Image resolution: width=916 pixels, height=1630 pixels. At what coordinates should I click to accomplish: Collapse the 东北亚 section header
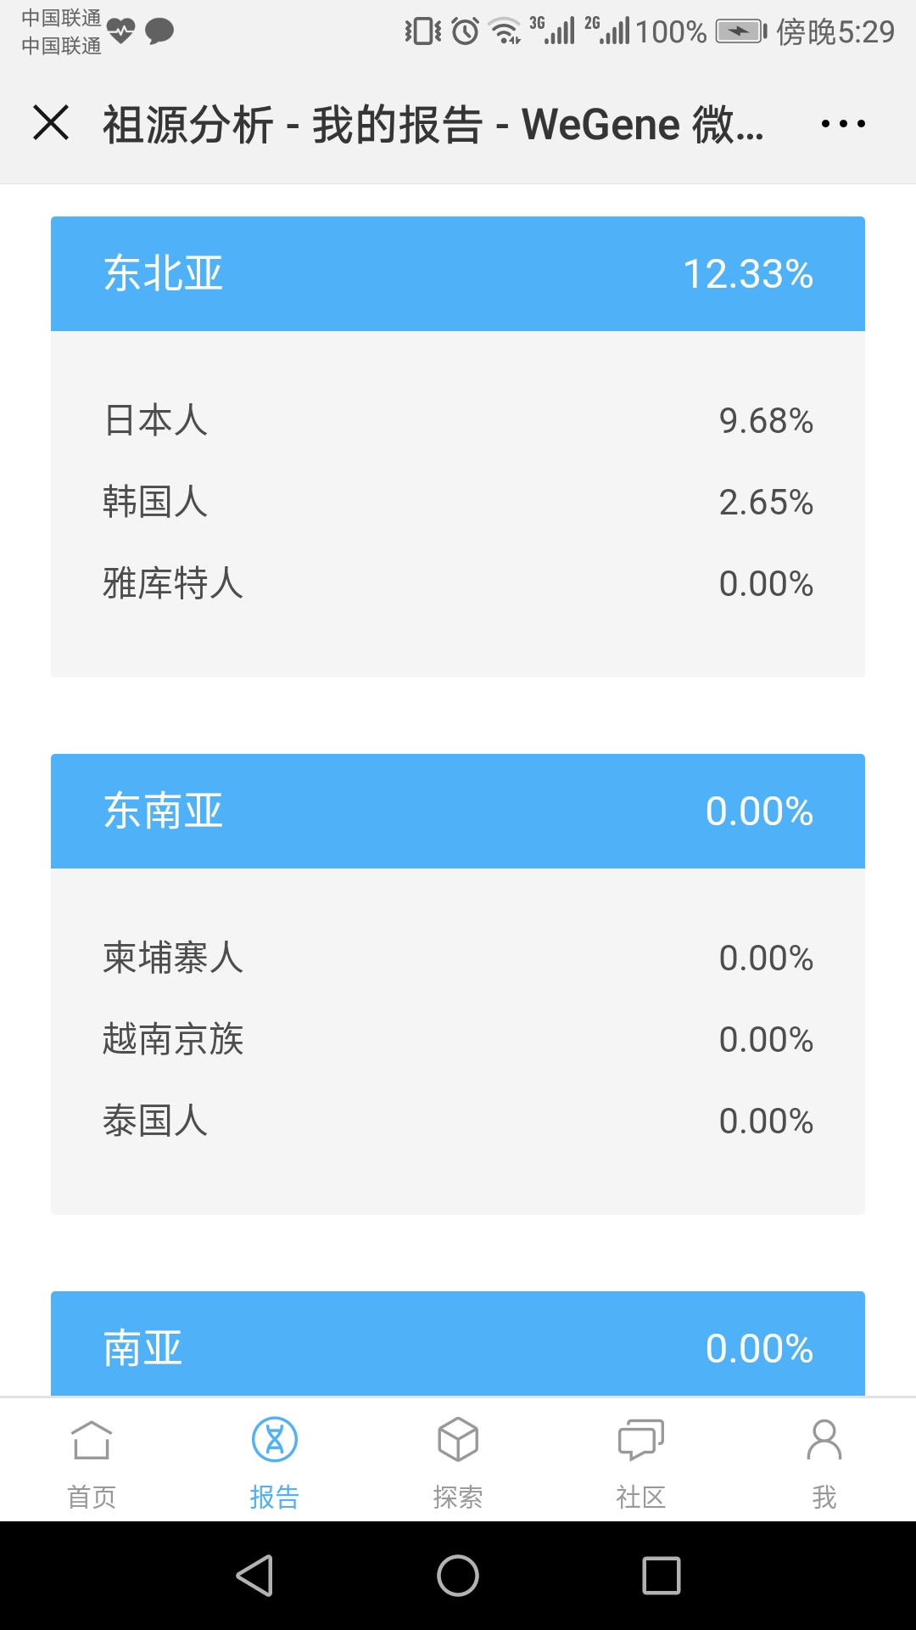click(458, 273)
